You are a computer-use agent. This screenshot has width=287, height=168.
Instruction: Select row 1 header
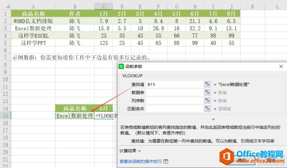pyautogui.click(x=5, y=14)
